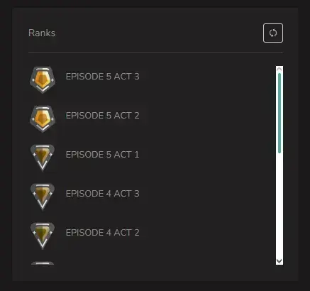Image resolution: width=310 pixels, height=291 pixels.
Task: Select the EPISODE 5 ACT 1 label
Action: [x=102, y=155]
